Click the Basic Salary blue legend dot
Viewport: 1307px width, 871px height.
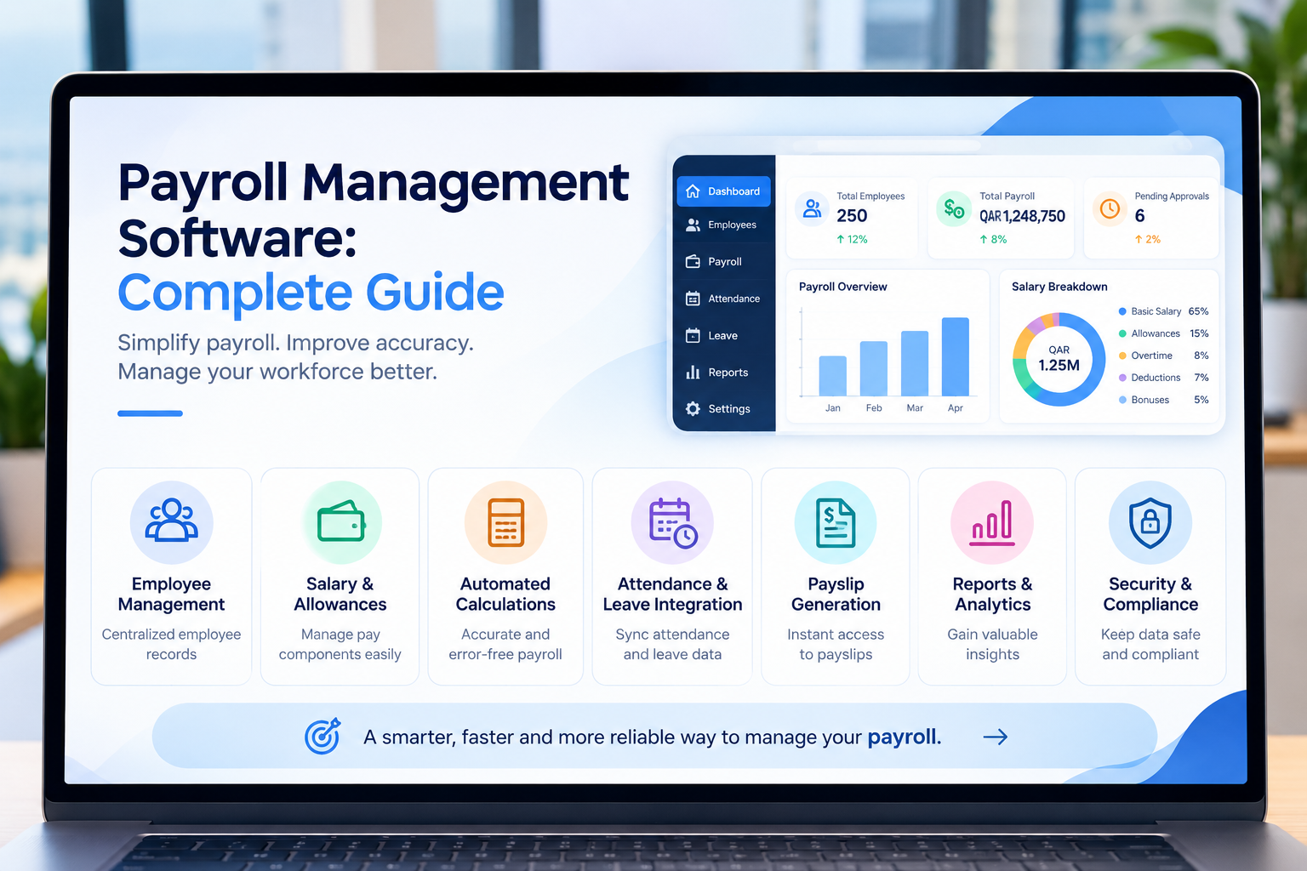[x=1122, y=311]
